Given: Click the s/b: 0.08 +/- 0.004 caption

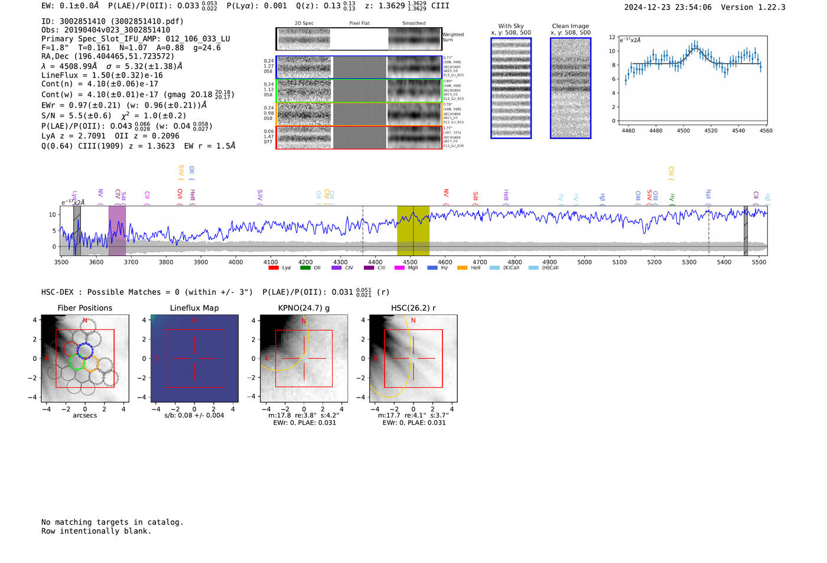Looking at the screenshot, I should (194, 415).
